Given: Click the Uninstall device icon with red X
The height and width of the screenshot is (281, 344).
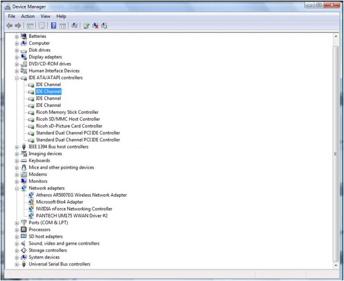Looking at the screenshot, I should pos(95,26).
